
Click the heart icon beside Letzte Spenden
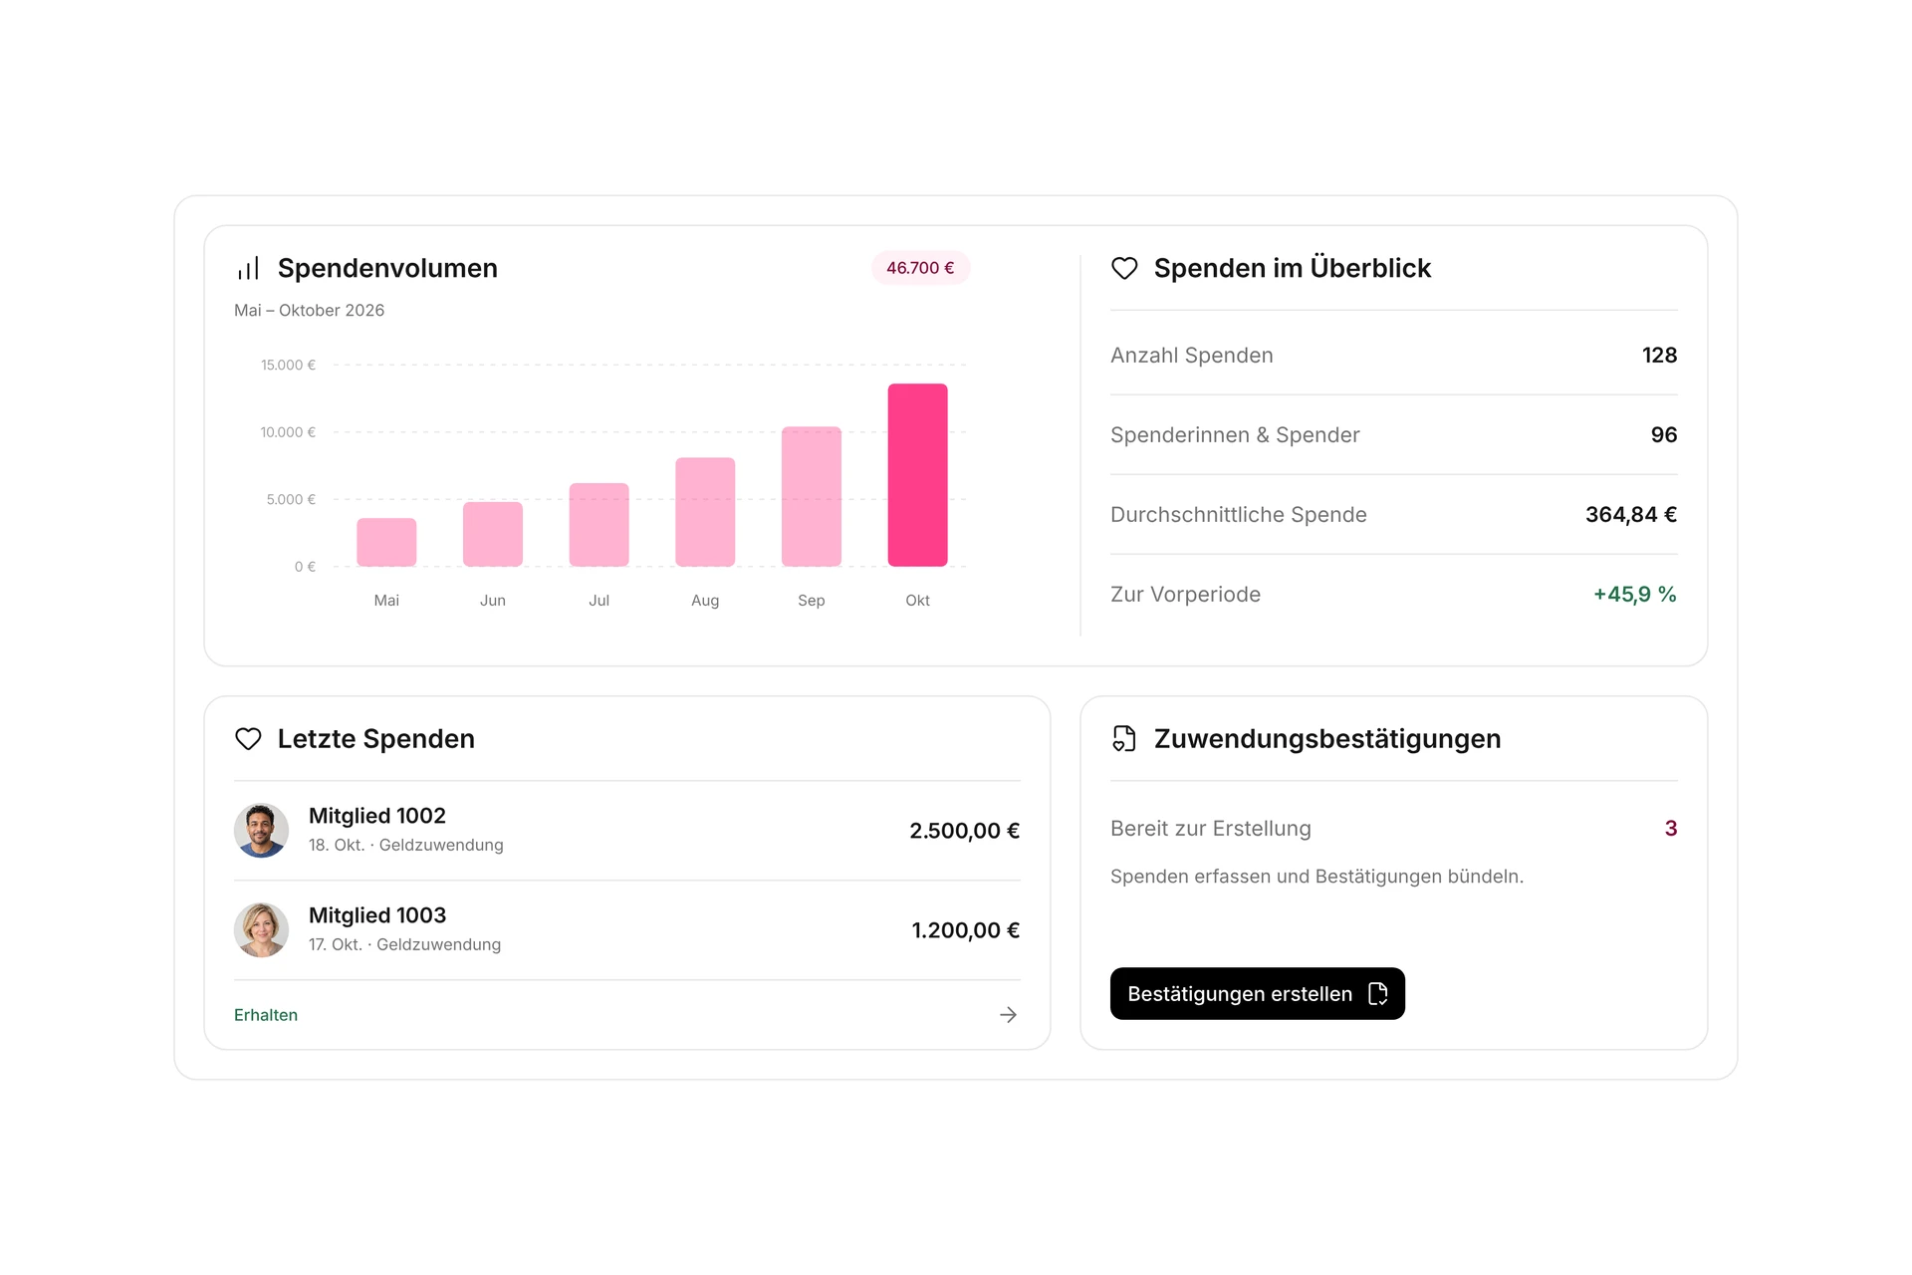click(x=248, y=739)
